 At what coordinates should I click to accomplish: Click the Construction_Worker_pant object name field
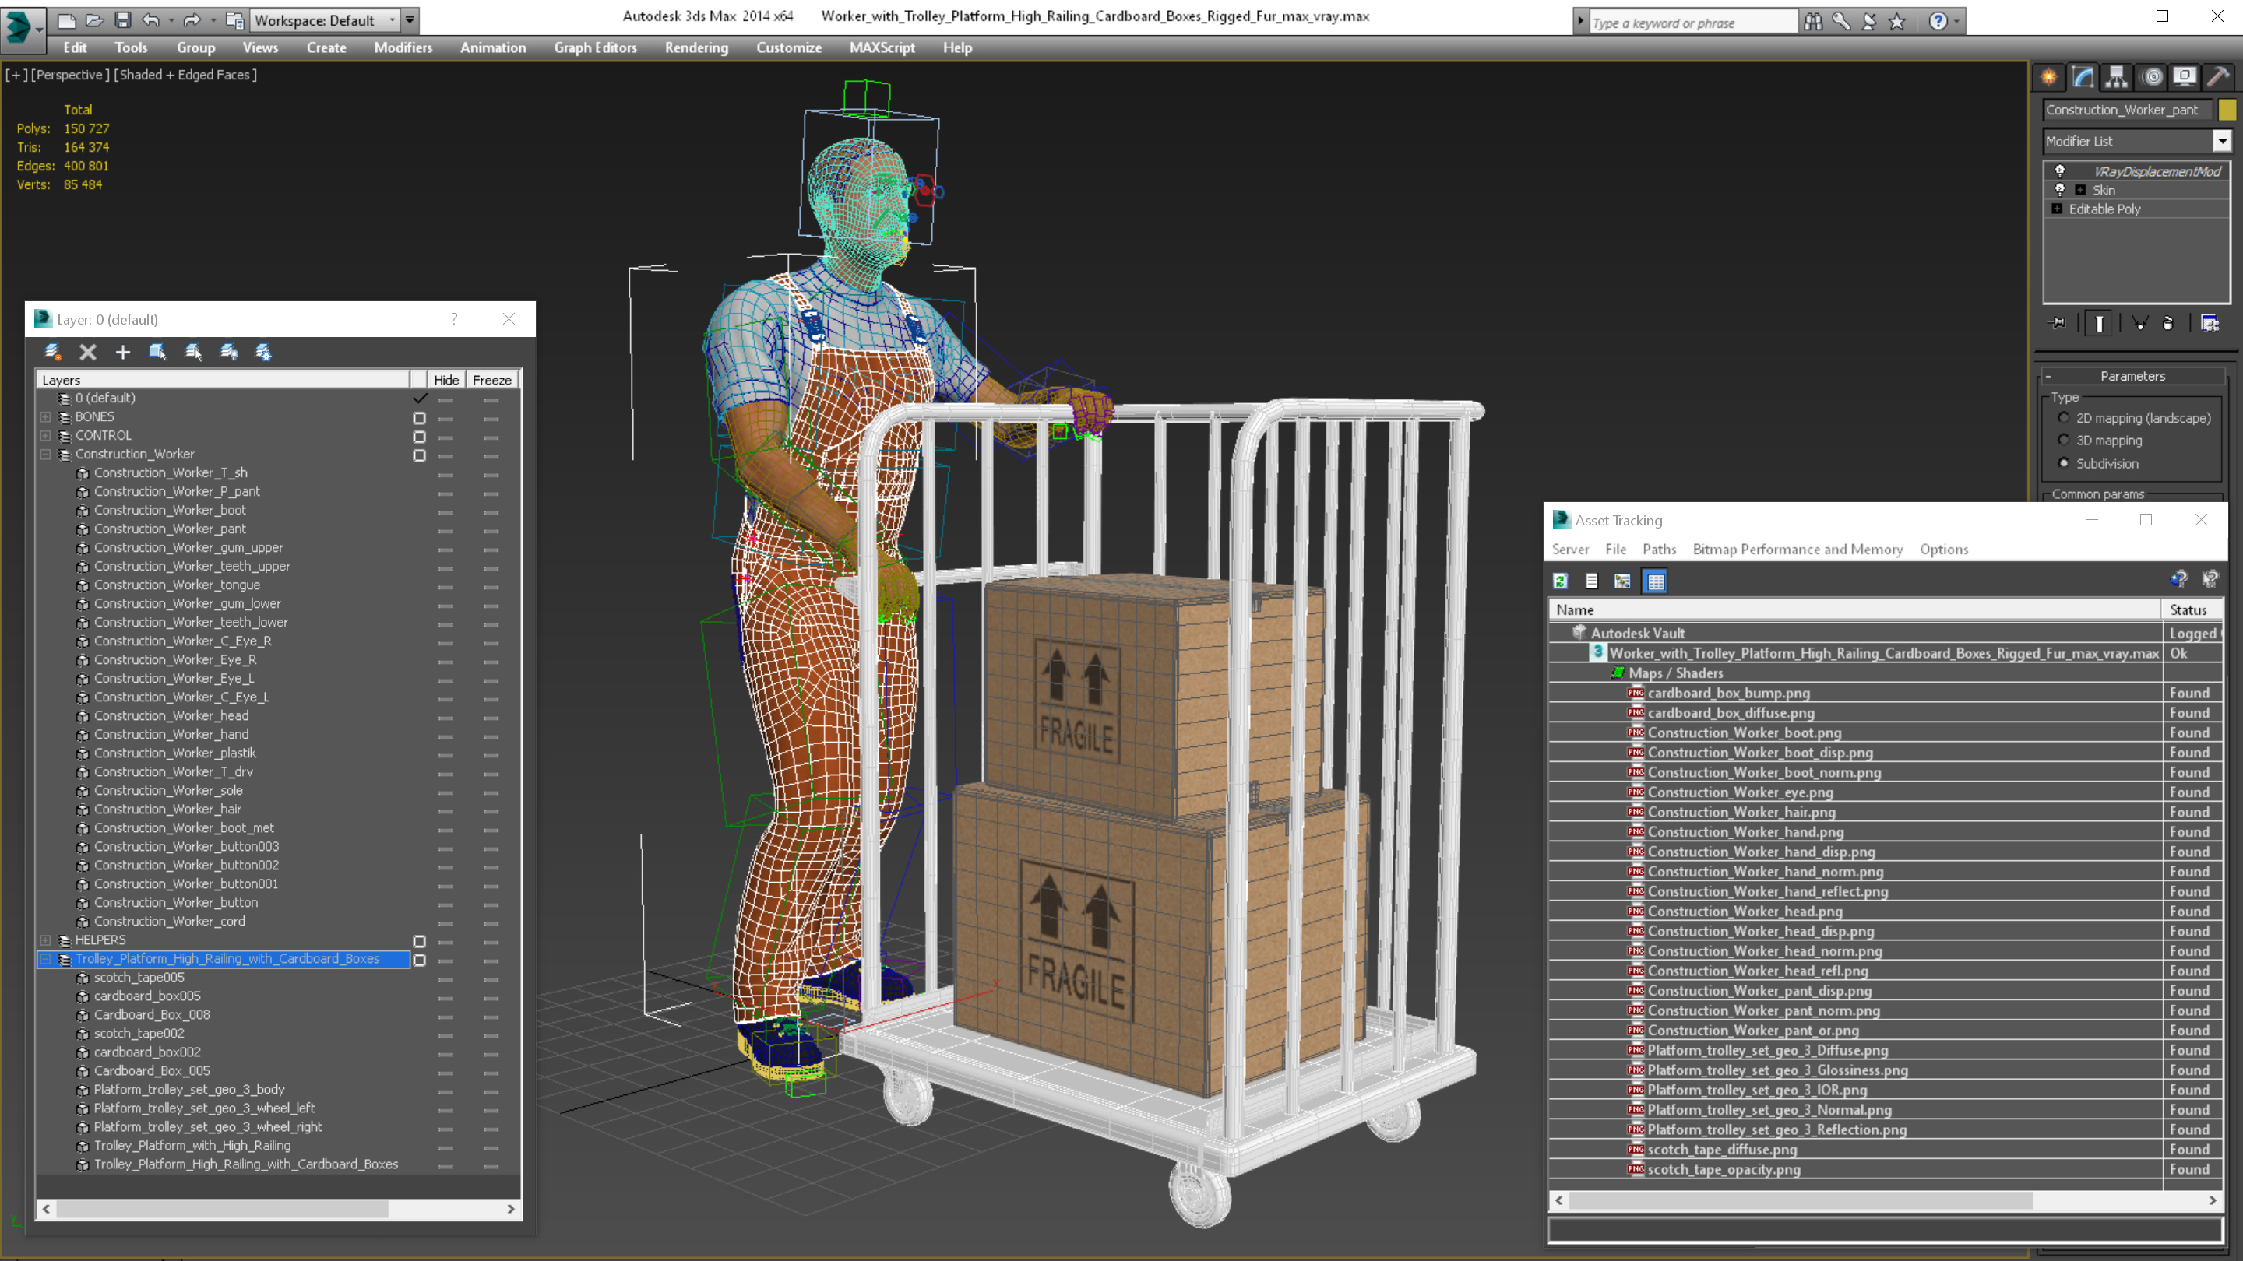(x=2128, y=110)
